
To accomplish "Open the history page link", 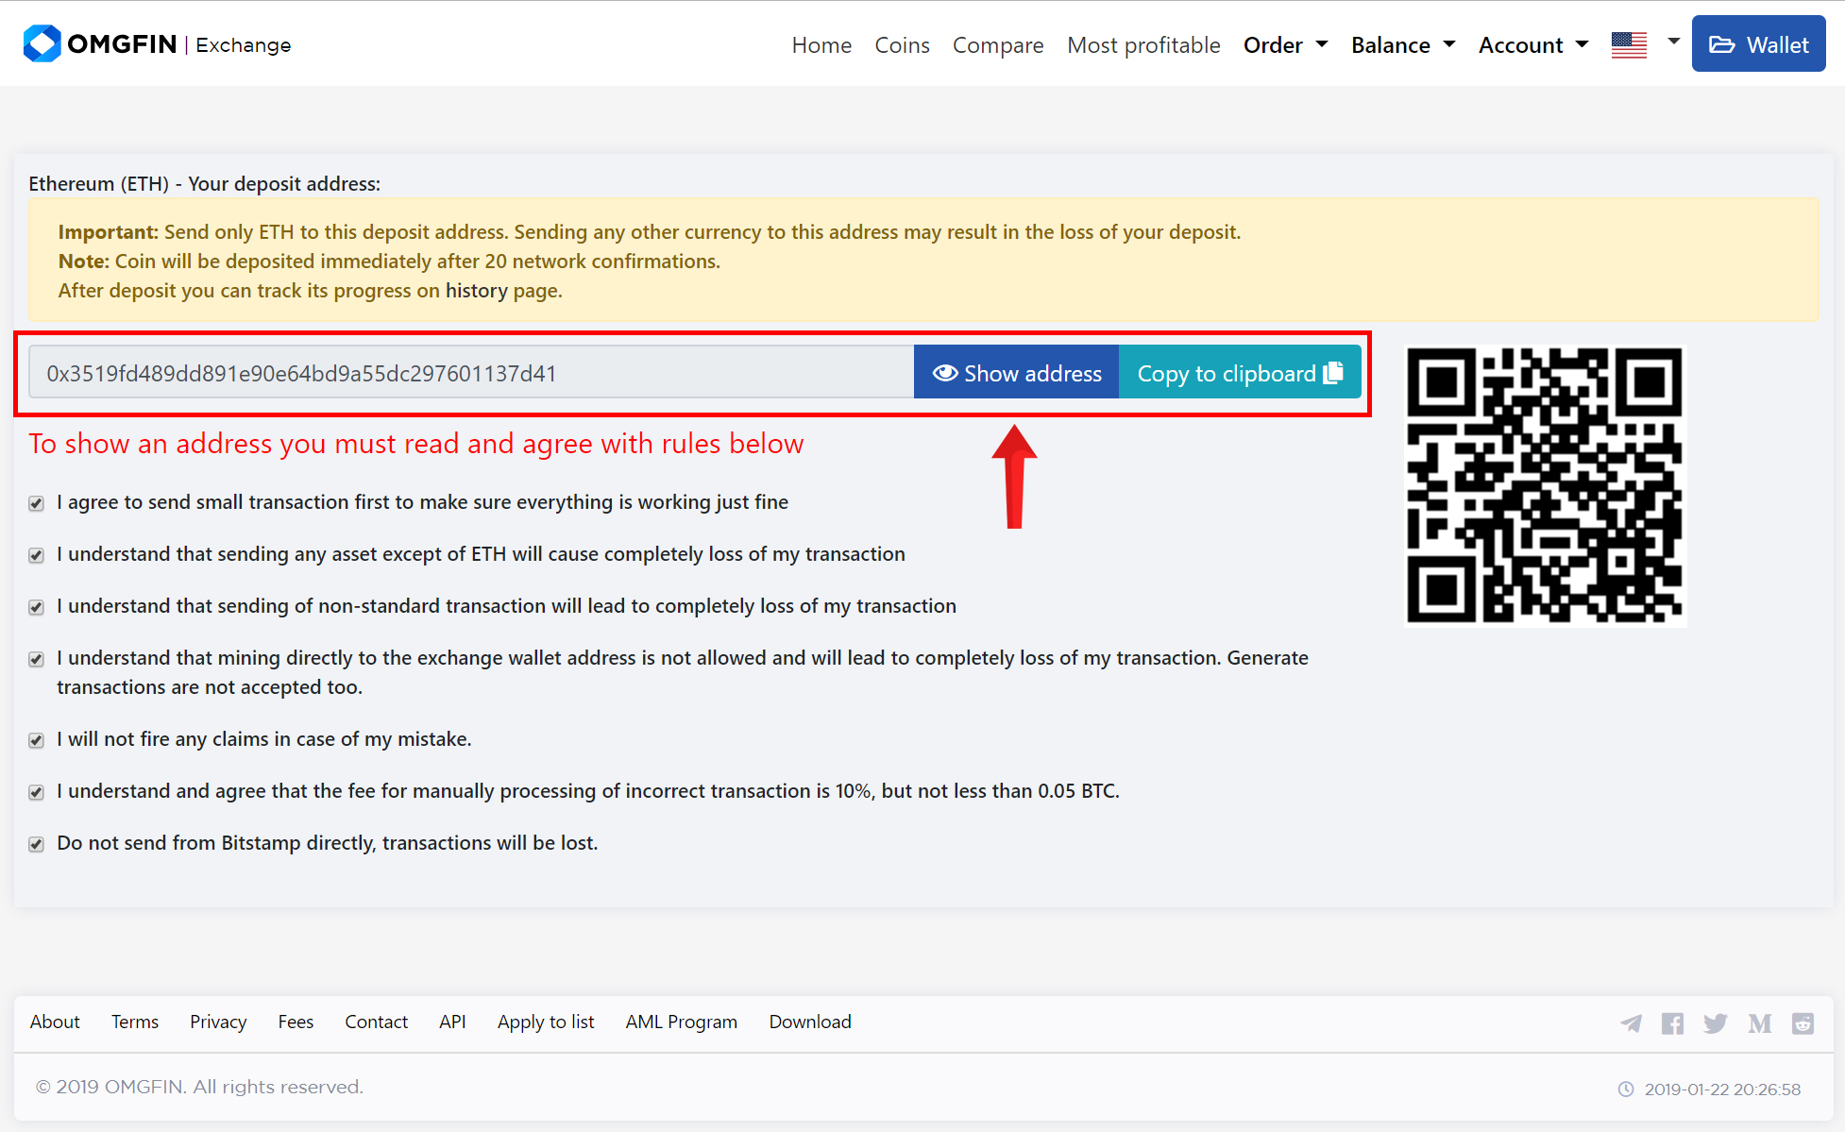I will pos(477,291).
